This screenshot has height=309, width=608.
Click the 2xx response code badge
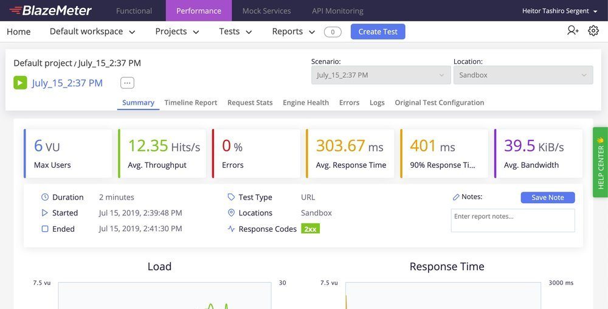(x=310, y=229)
